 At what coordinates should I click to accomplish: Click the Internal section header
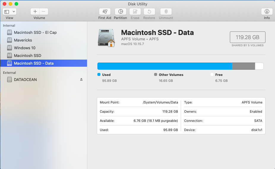tap(9, 25)
